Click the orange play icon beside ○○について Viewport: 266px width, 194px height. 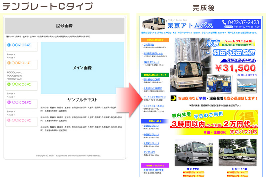(9, 63)
